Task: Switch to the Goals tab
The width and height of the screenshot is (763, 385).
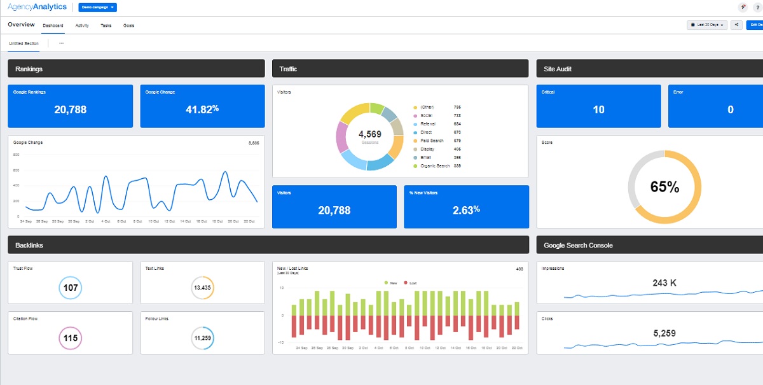Action: [128, 25]
